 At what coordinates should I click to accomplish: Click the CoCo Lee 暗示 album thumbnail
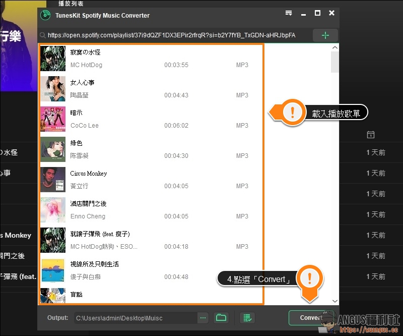point(53,119)
